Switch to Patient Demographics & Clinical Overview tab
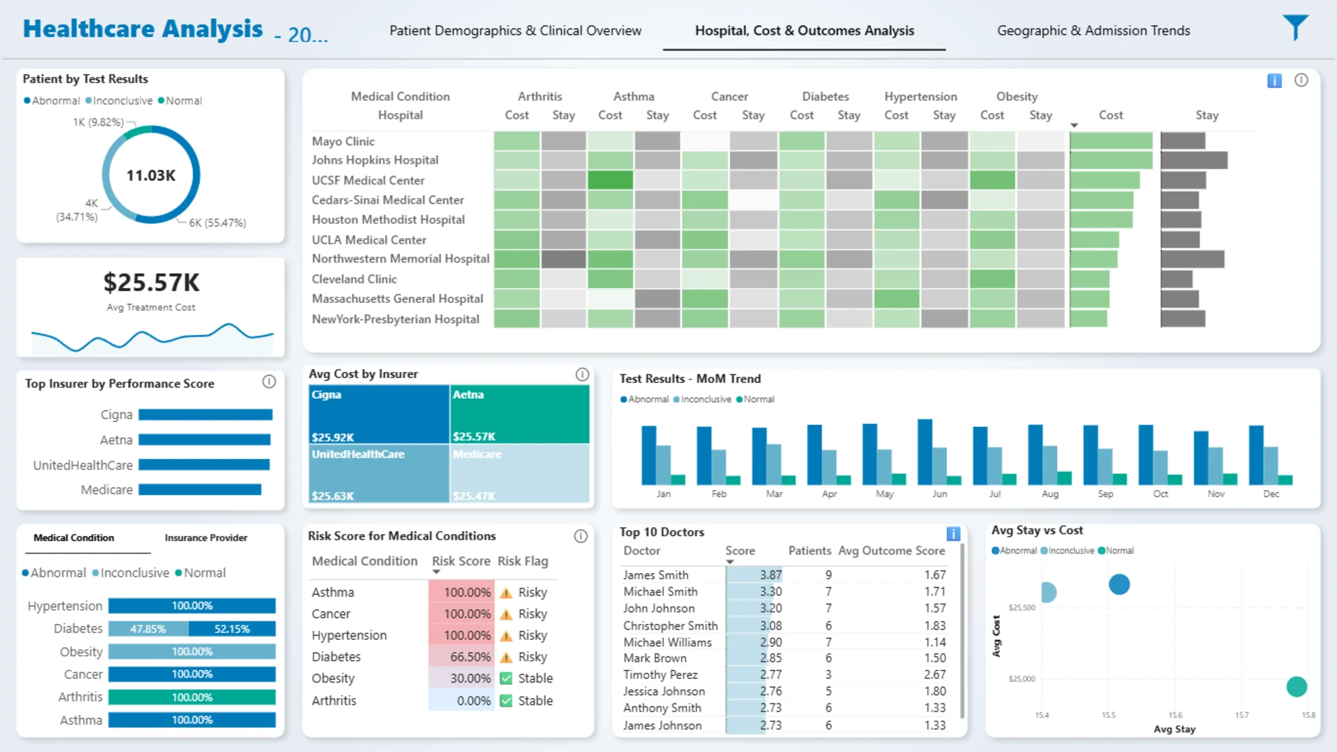The image size is (1337, 752). tap(515, 31)
